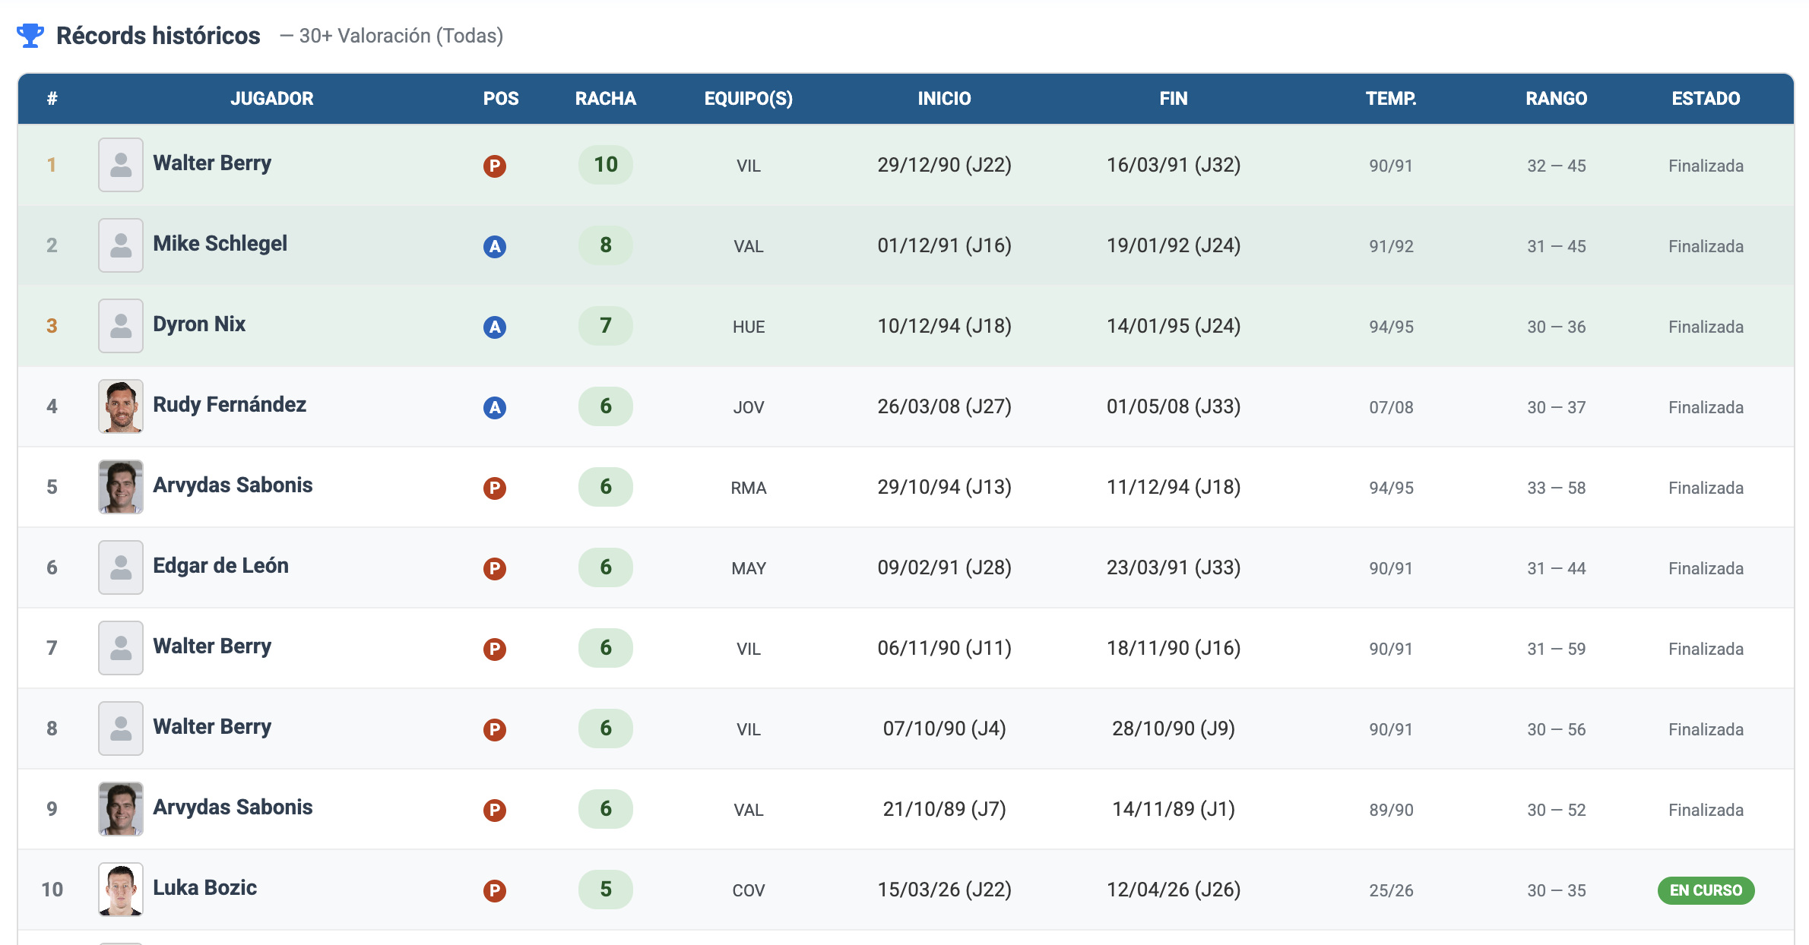Sort by the RACHA column header
This screenshot has height=945, width=1809.
coord(606,99)
